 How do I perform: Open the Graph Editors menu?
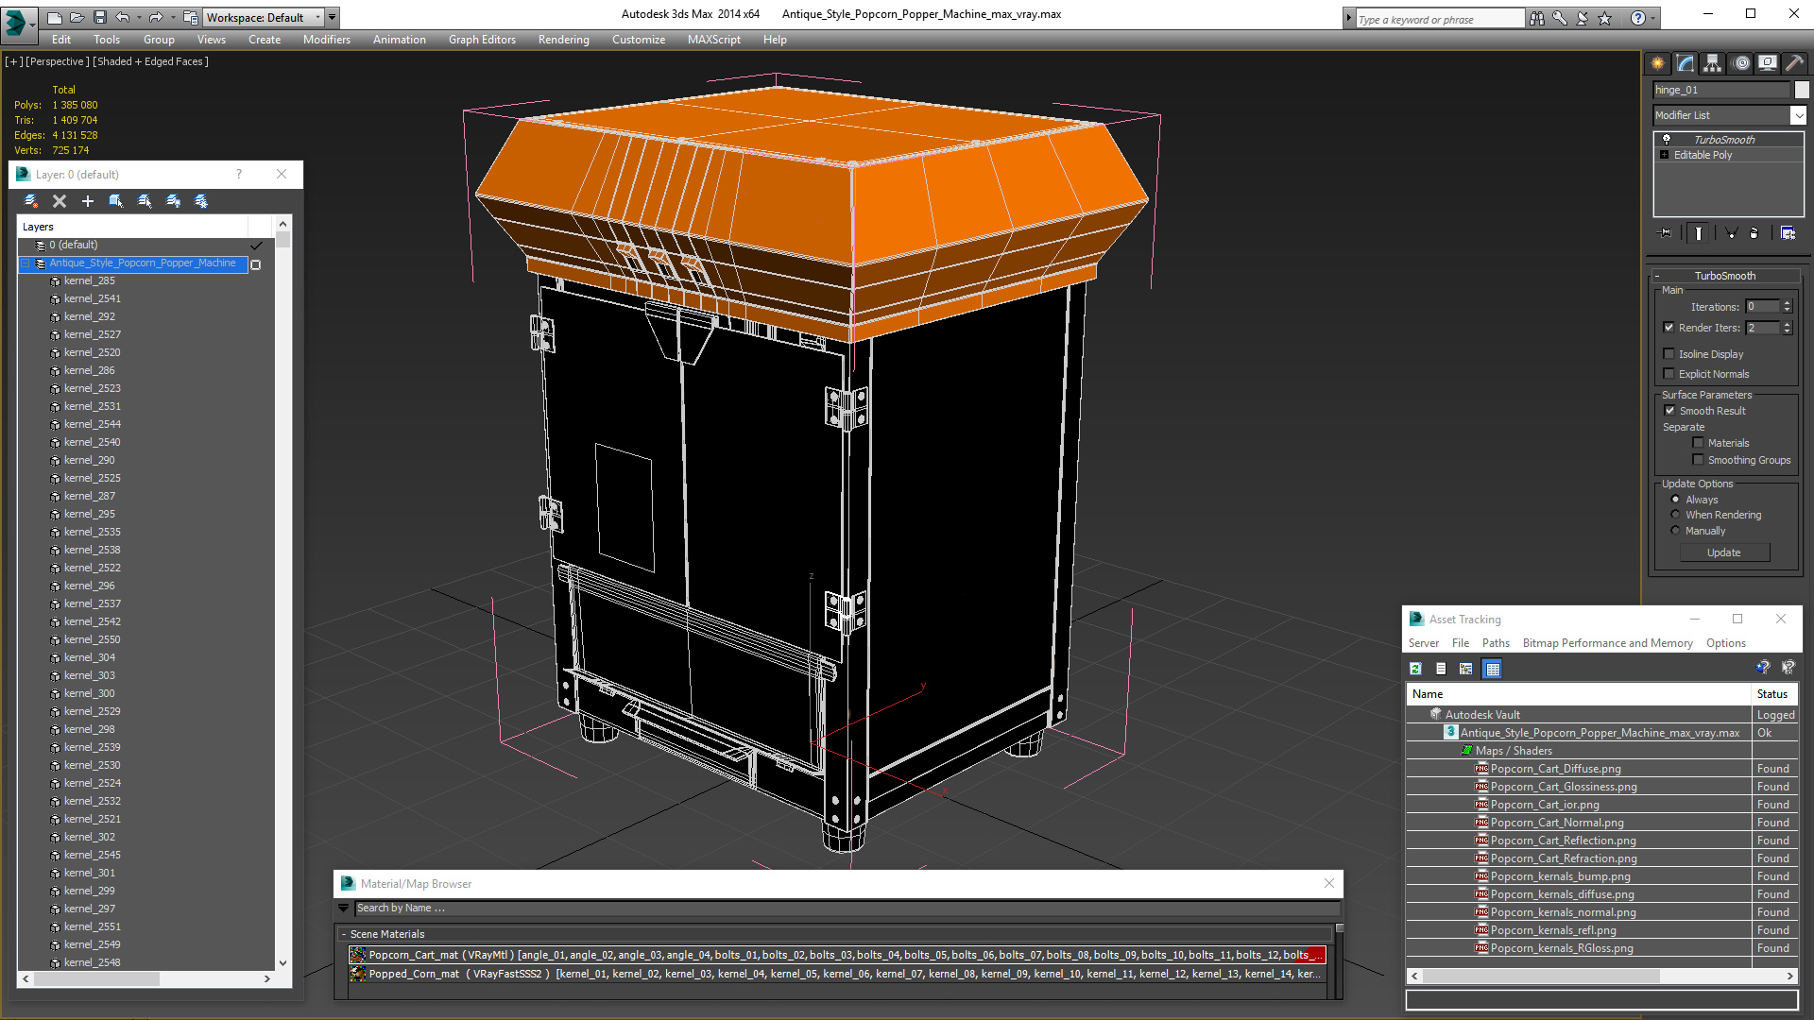(x=482, y=40)
